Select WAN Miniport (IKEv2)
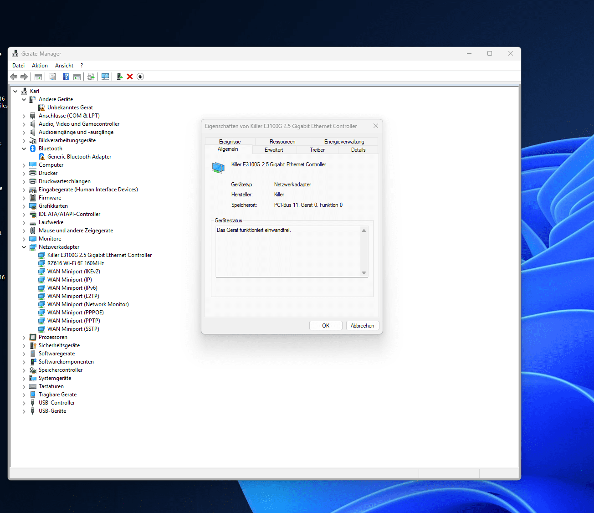Image resolution: width=594 pixels, height=513 pixels. [74, 272]
